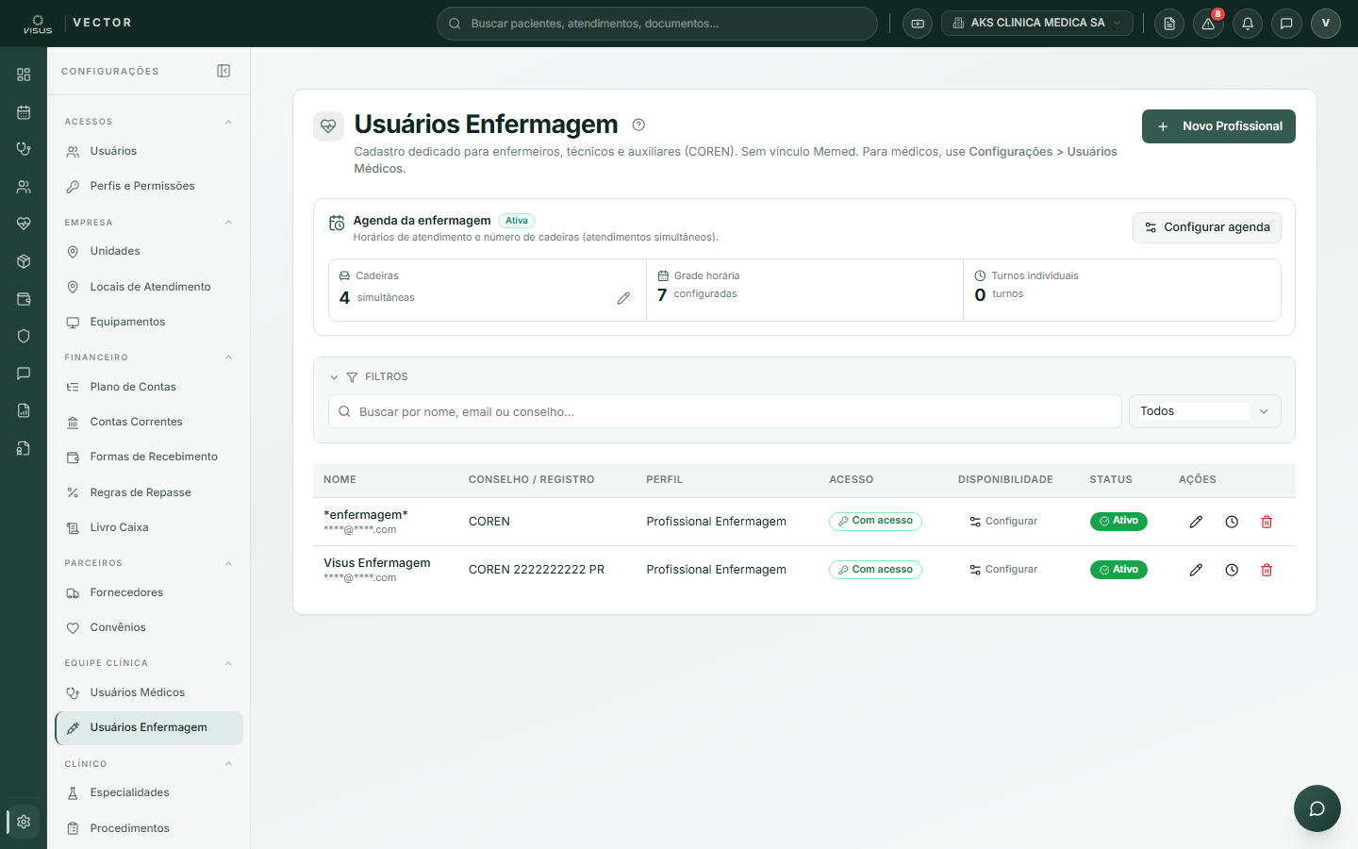
Task: Collapse the Empresa section
Action: tap(228, 223)
